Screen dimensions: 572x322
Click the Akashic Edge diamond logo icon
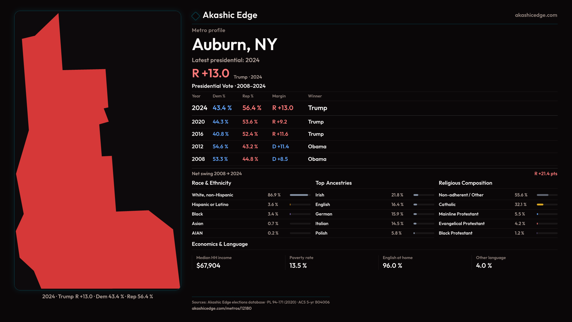click(195, 16)
